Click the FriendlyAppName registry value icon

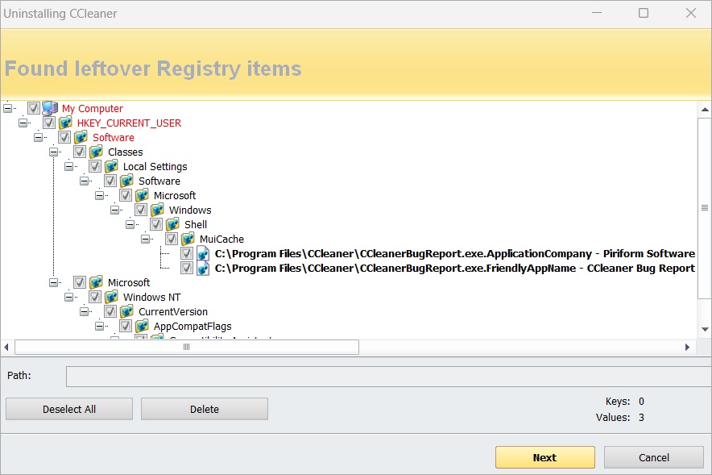pos(203,269)
